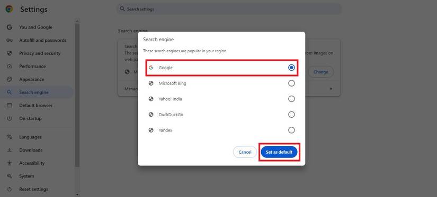The height and width of the screenshot is (197, 437).
Task: Click the Set as default button
Action: [x=279, y=152]
